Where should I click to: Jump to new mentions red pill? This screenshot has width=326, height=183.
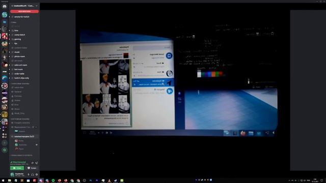pos(24,11)
